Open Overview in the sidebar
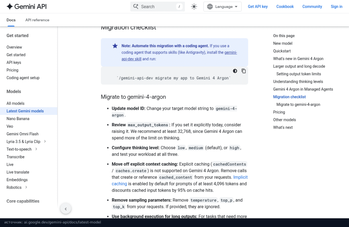 pyautogui.click(x=14, y=47)
